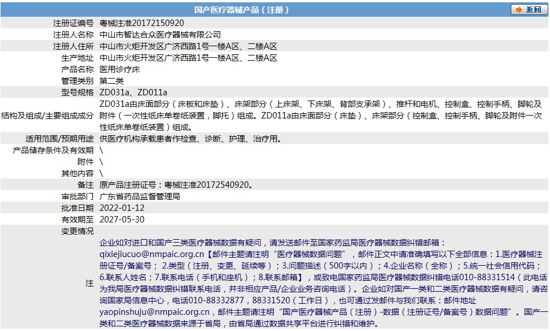The height and width of the screenshot is (331, 550).
Task: Click the 型号规格 label
Action: coord(77,92)
